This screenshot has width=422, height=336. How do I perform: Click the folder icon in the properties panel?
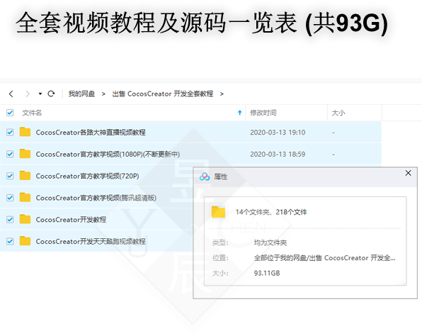[218, 212]
